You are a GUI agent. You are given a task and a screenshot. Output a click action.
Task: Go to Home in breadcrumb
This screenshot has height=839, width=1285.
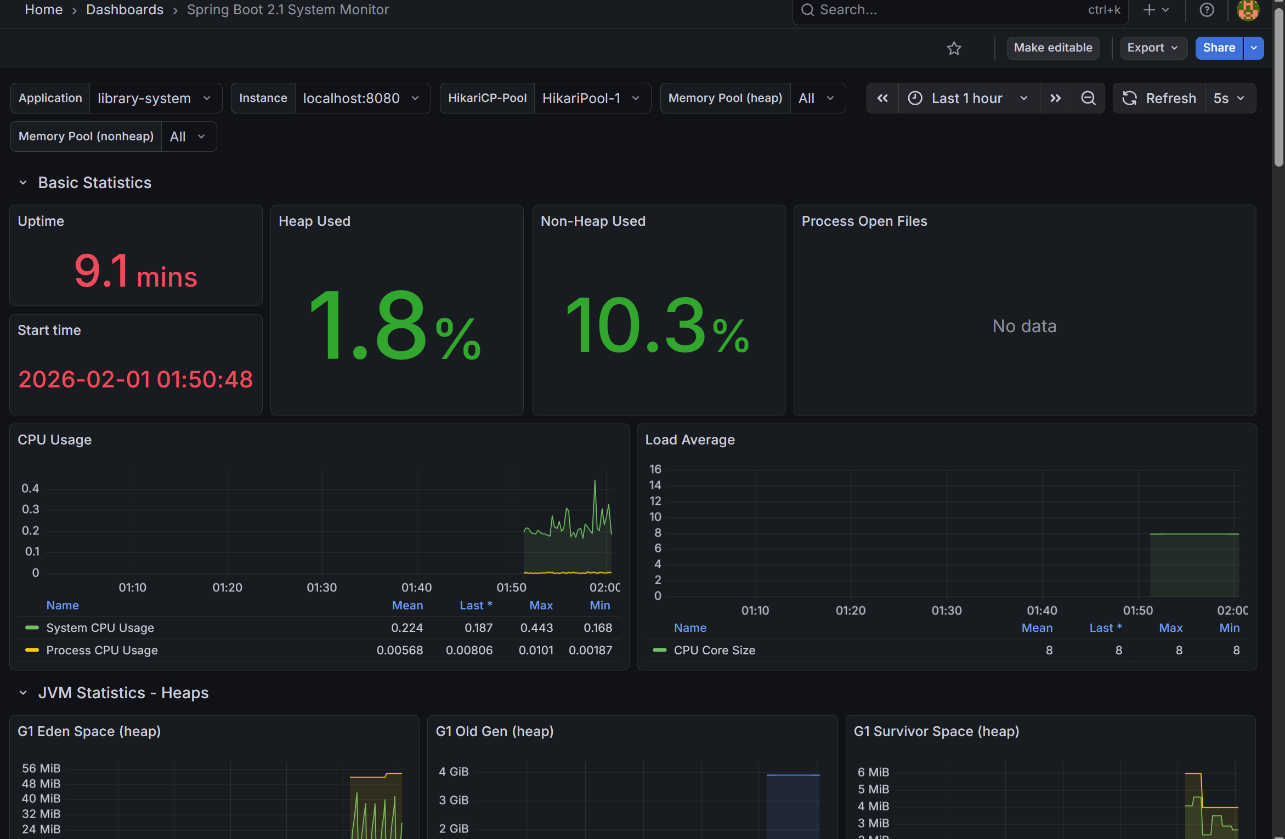pos(43,10)
